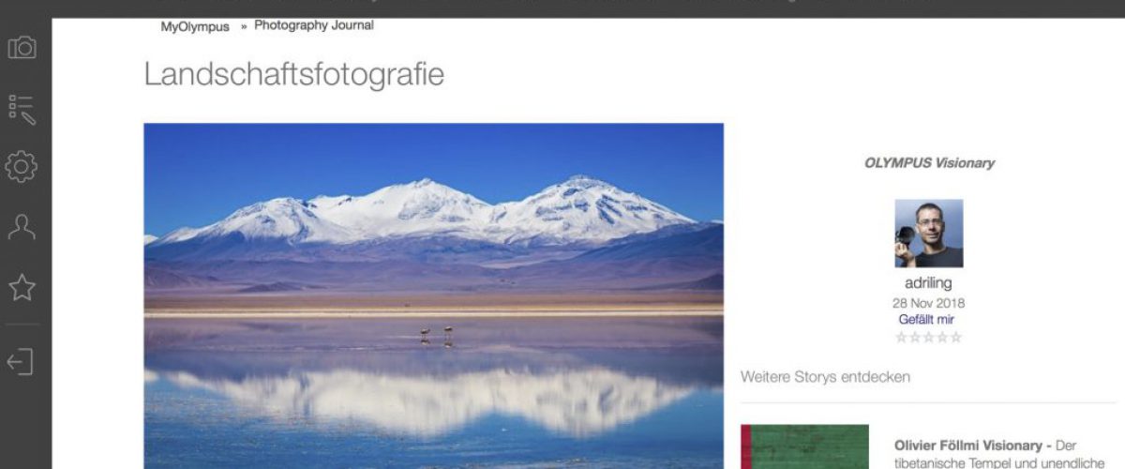Select the star favorites sidebar icon

[x=22, y=288]
